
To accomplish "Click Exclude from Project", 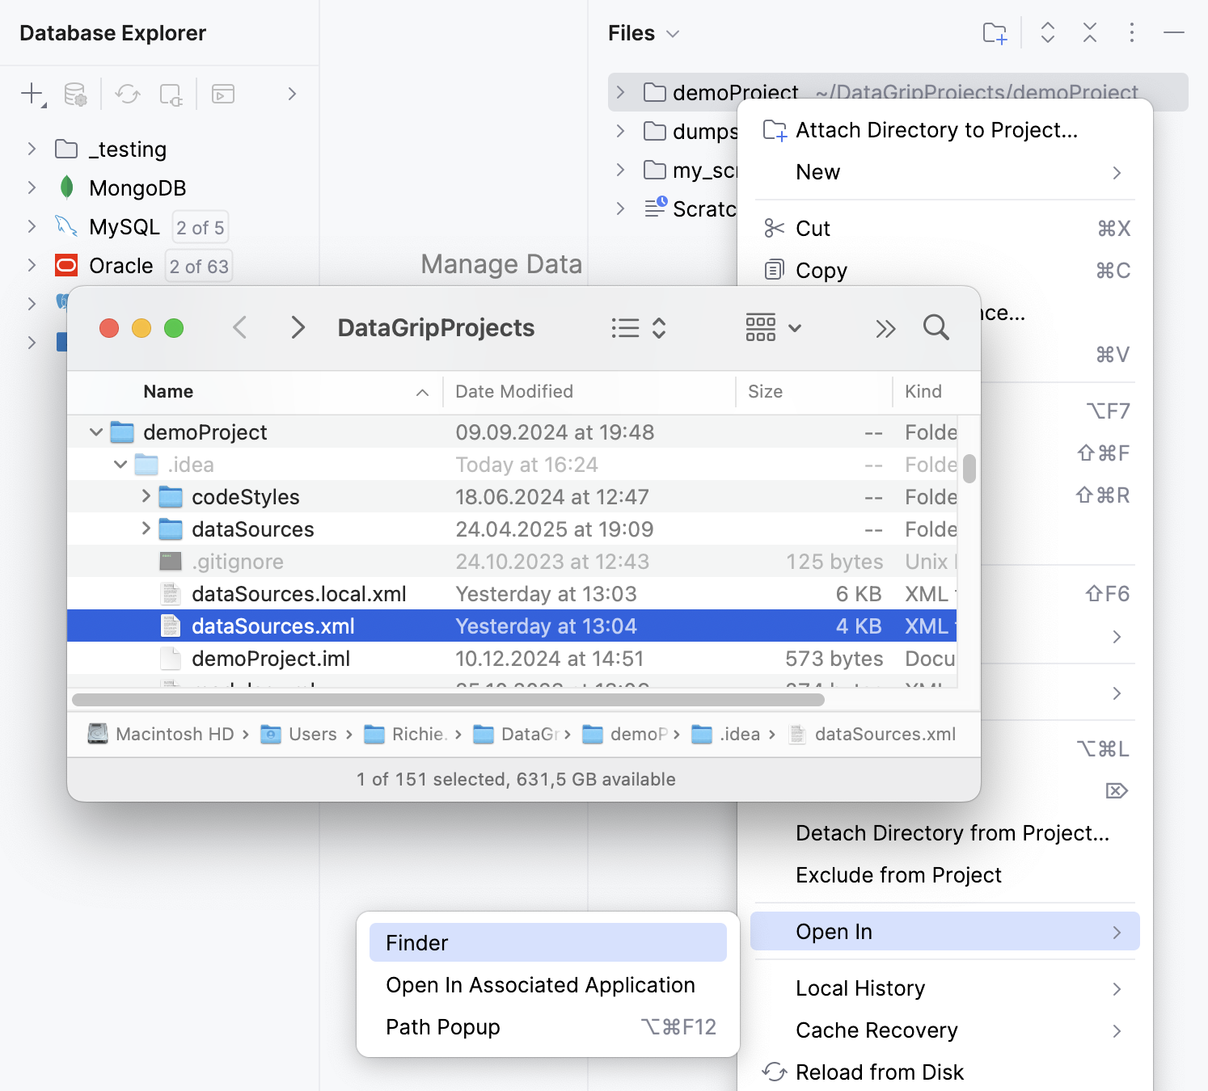I will pos(898,874).
